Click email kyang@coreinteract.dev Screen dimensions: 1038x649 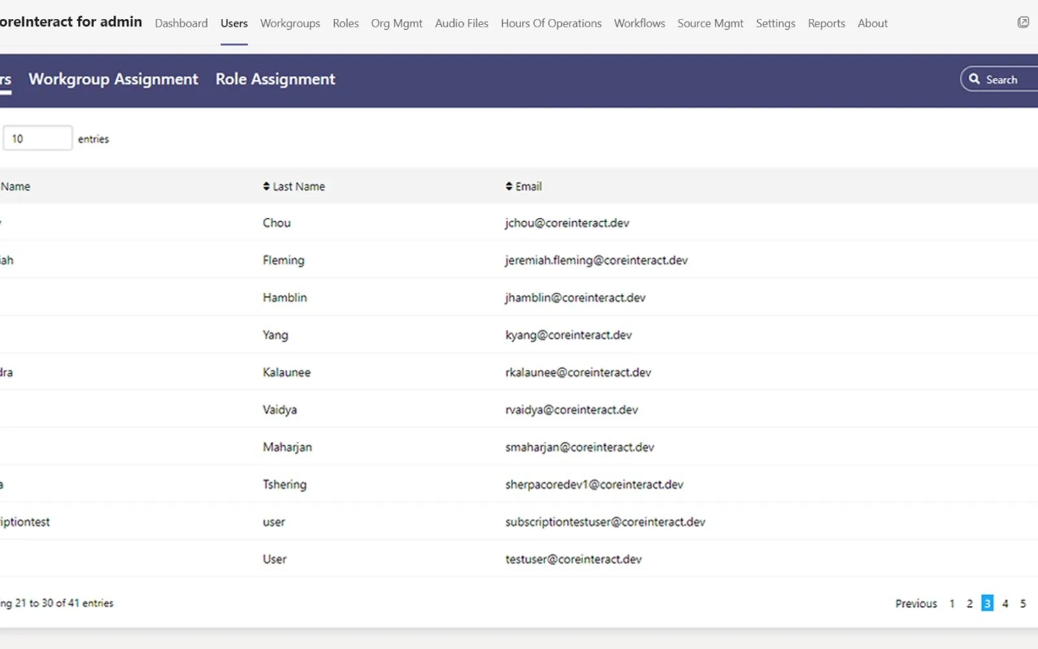click(x=568, y=335)
